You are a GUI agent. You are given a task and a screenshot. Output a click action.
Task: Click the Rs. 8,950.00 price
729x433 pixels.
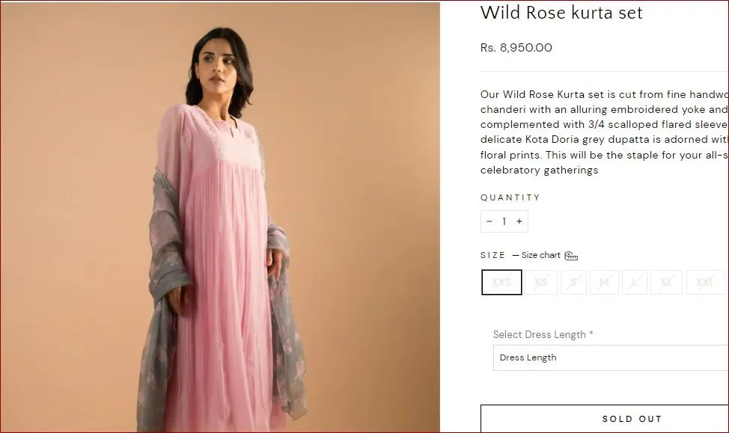tap(516, 48)
